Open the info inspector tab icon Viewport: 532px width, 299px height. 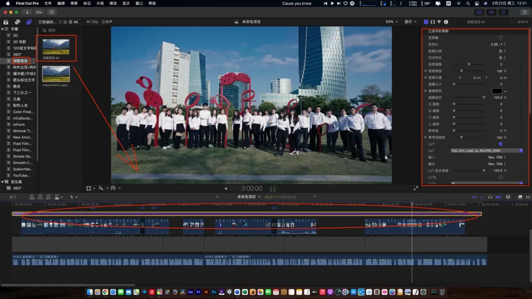(446, 22)
